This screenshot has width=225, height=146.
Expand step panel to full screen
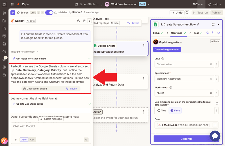click(x=213, y=24)
